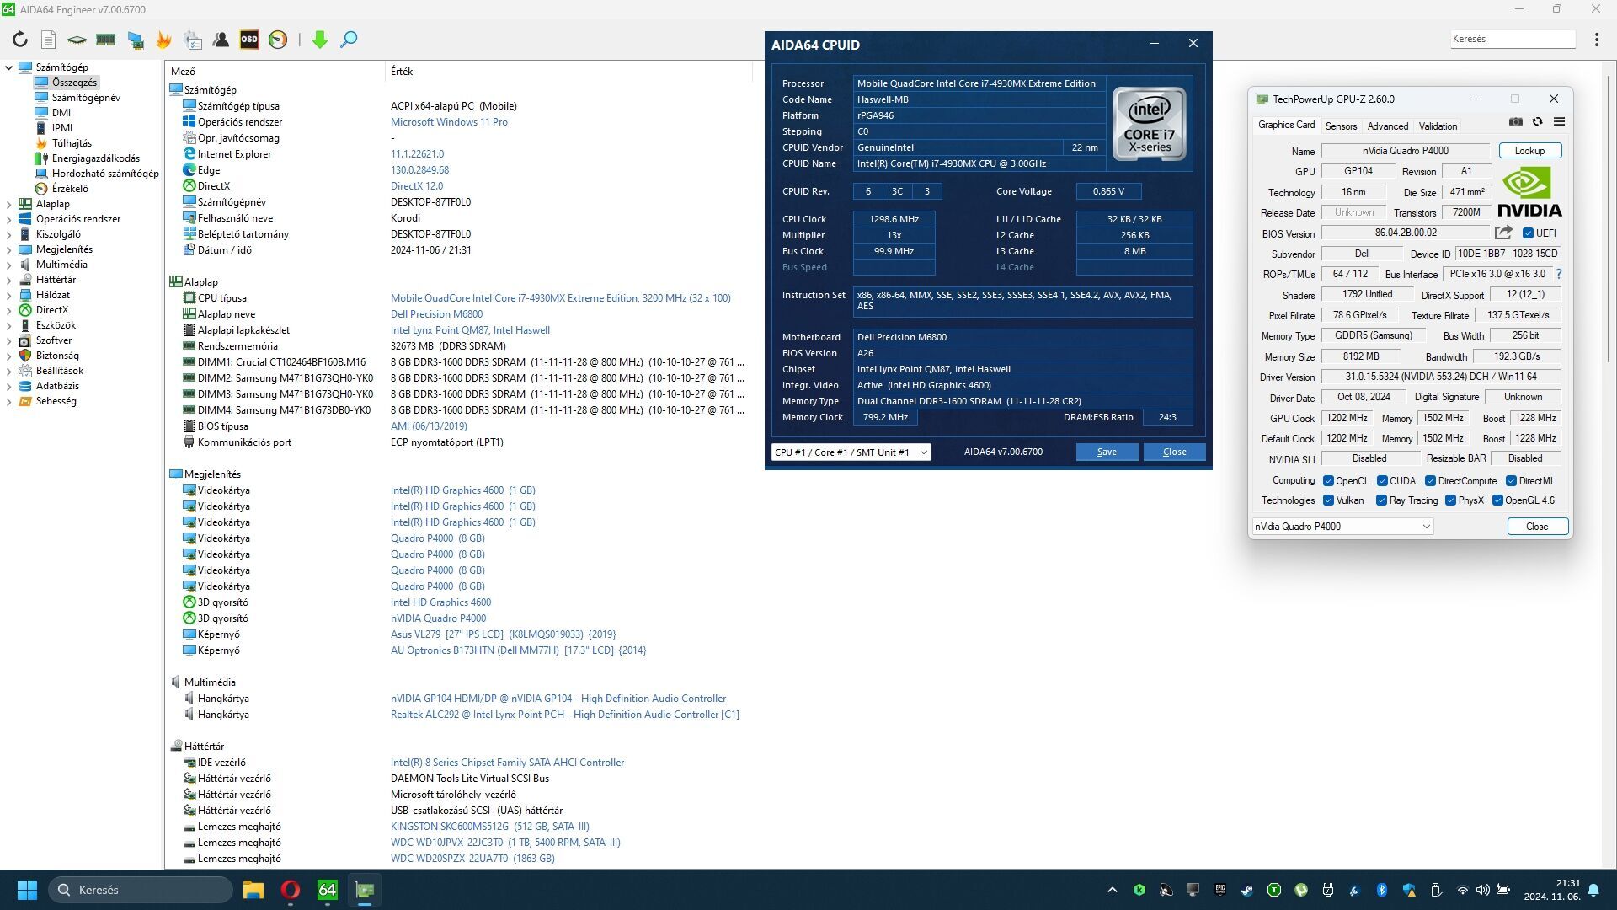
Task: Launch the flame stability test icon
Action: click(x=163, y=40)
